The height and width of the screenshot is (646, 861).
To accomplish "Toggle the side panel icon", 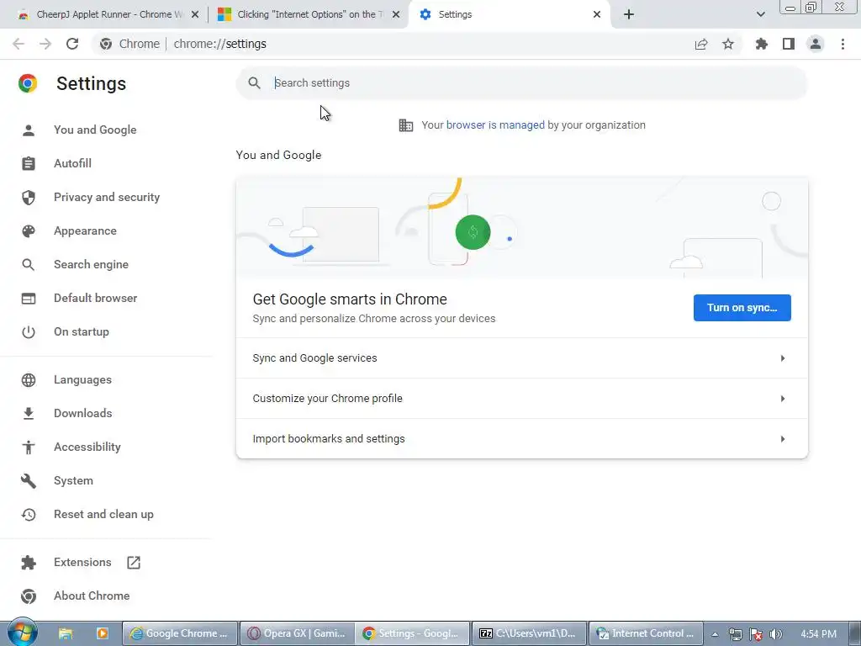I will (x=789, y=44).
